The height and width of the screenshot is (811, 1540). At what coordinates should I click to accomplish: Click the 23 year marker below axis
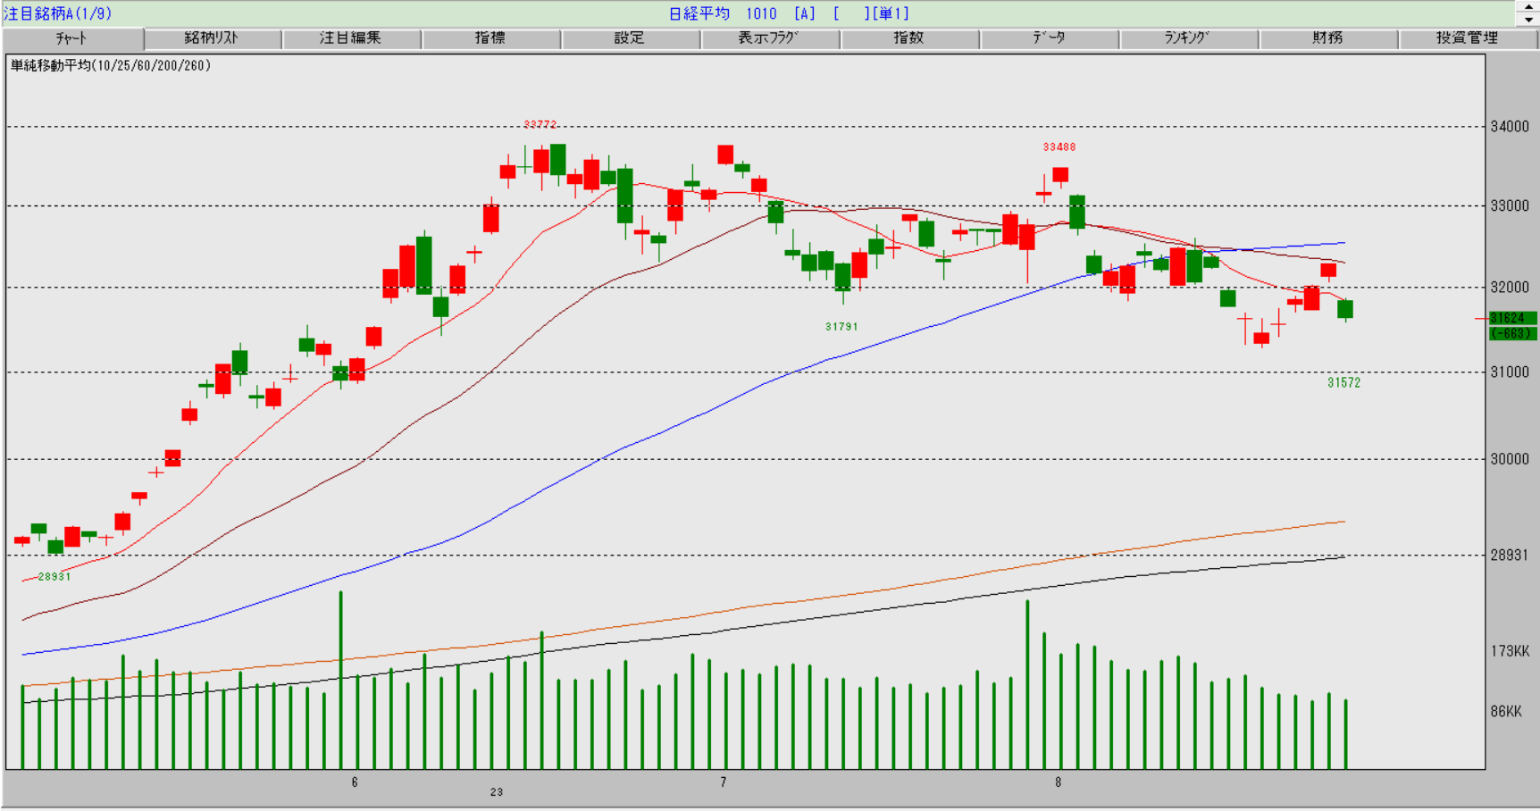[497, 792]
